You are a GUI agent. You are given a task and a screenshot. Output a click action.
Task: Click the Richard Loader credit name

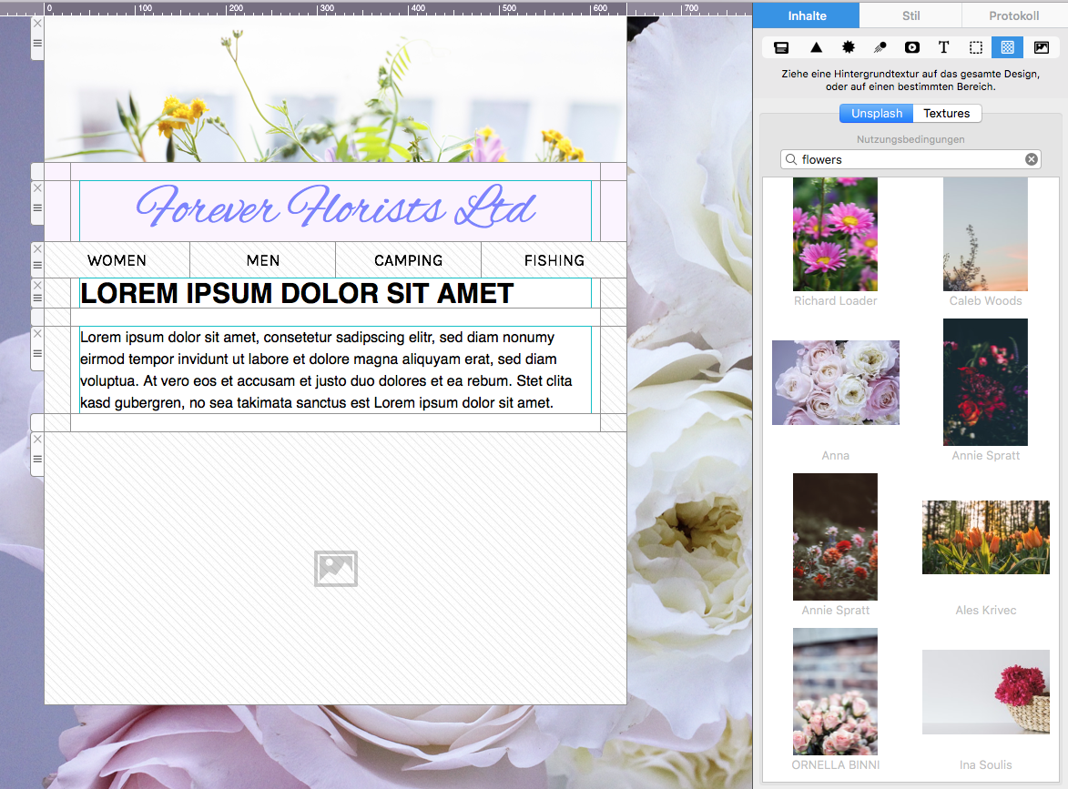835,301
